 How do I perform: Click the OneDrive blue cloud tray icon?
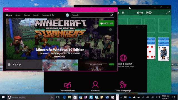tap(130, 97)
